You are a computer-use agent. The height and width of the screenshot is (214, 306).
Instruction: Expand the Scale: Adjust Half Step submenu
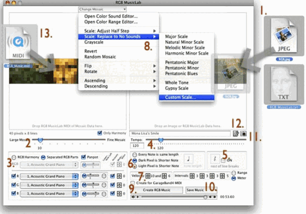[x=118, y=31]
